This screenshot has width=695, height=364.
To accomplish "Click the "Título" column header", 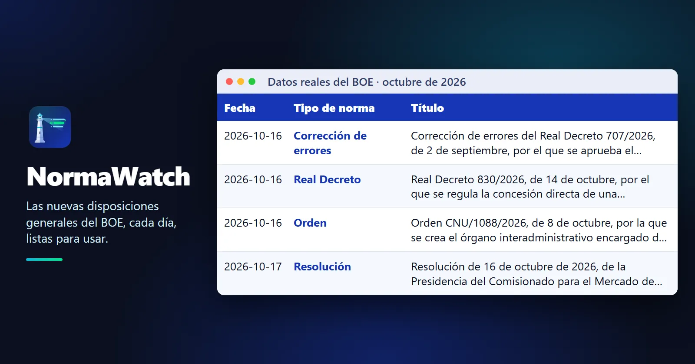I will 427,108.
